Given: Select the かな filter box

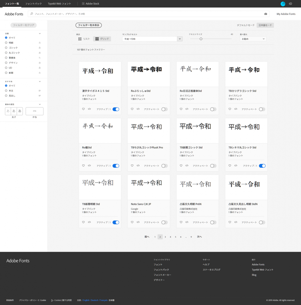Looking at the screenshot, I should [35, 111].
